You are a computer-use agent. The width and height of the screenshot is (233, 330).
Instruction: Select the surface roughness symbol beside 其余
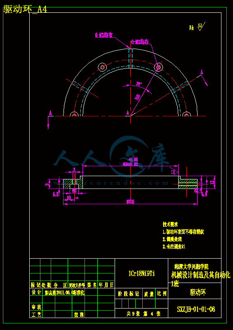click(201, 26)
